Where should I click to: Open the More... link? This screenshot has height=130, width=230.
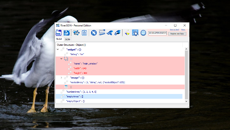coord(183,30)
